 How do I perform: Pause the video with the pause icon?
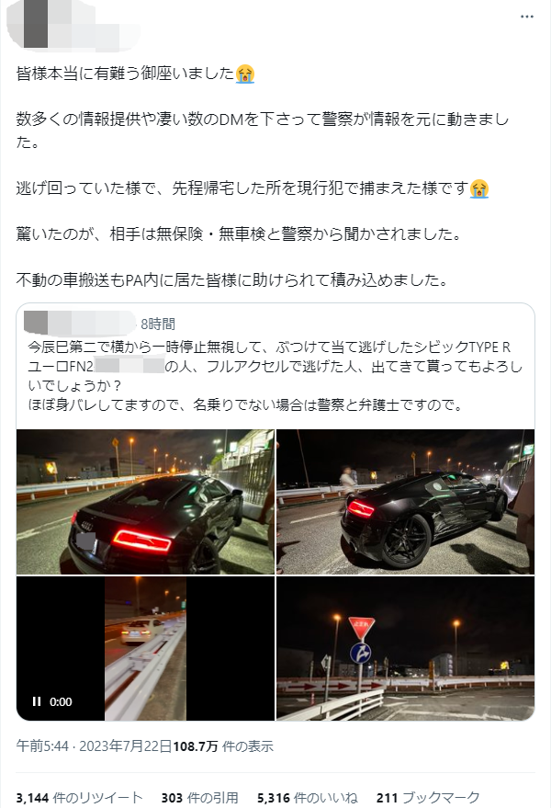(37, 701)
